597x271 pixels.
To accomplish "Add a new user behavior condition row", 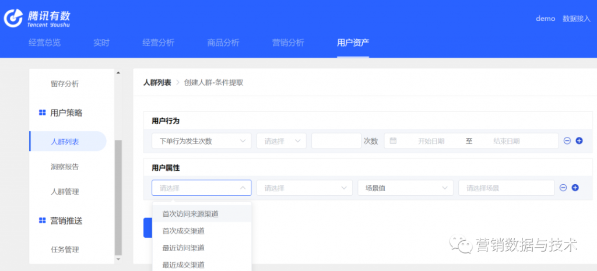I will 579,141.
